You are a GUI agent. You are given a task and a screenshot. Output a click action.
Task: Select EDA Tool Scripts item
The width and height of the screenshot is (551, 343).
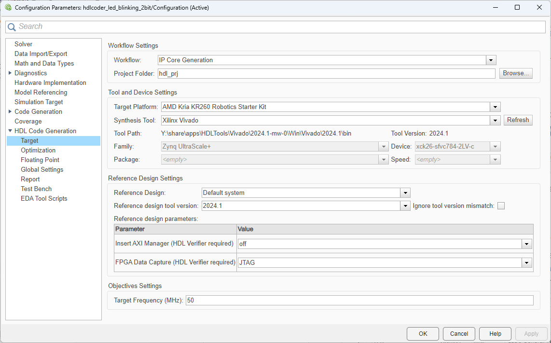coord(44,199)
